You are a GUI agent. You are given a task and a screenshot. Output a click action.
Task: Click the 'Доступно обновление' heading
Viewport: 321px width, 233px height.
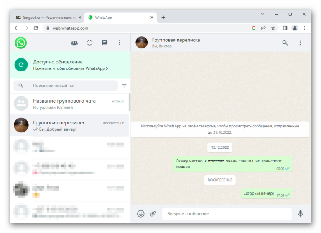58,62
